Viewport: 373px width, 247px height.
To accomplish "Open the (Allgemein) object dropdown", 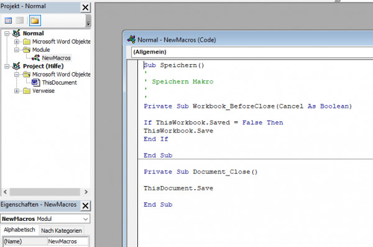I will coord(252,52).
